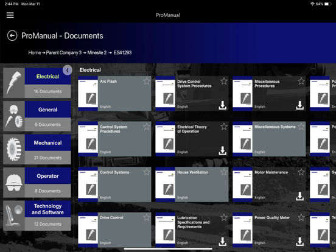Download Lubrication Specifications and Requirements
336x252 pixels.
(x=223, y=242)
